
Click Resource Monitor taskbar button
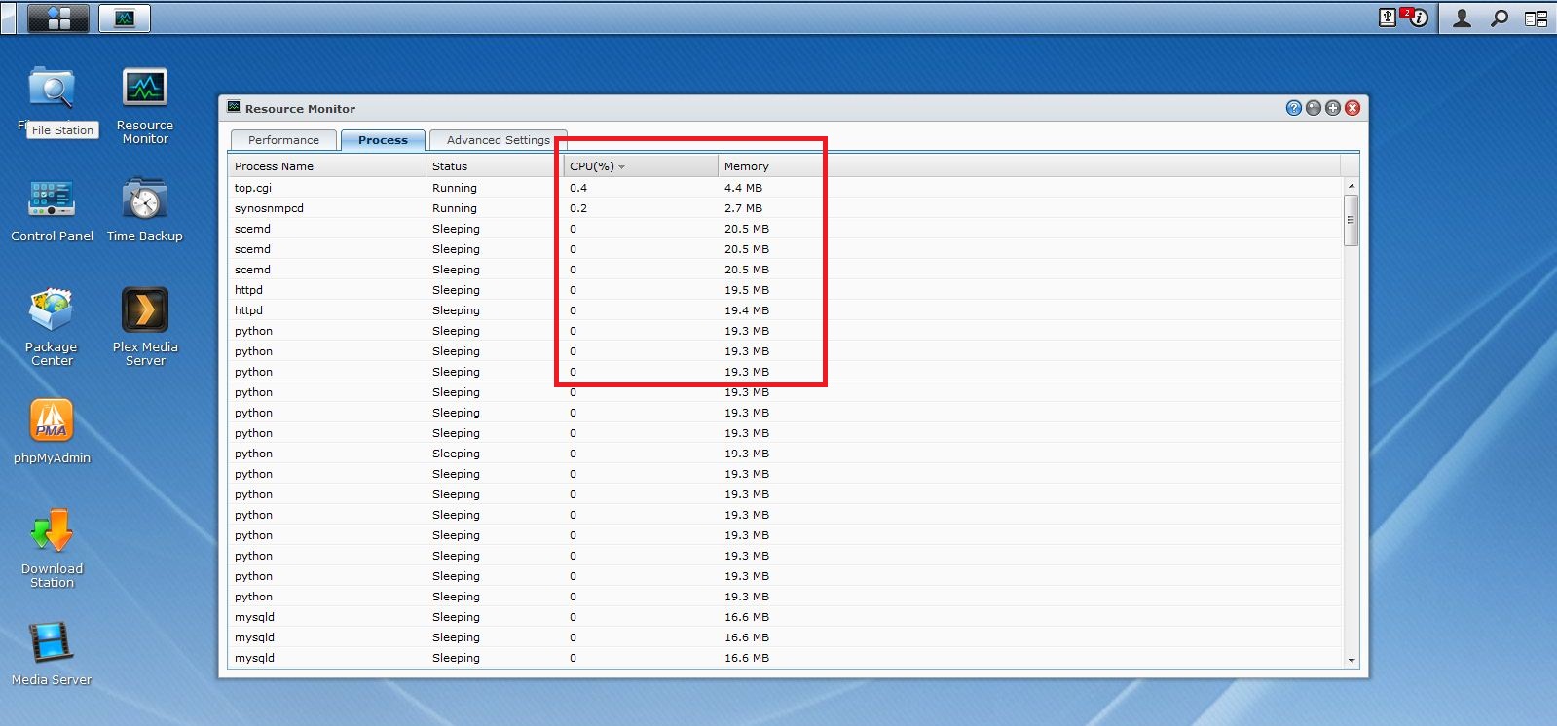coord(125,18)
